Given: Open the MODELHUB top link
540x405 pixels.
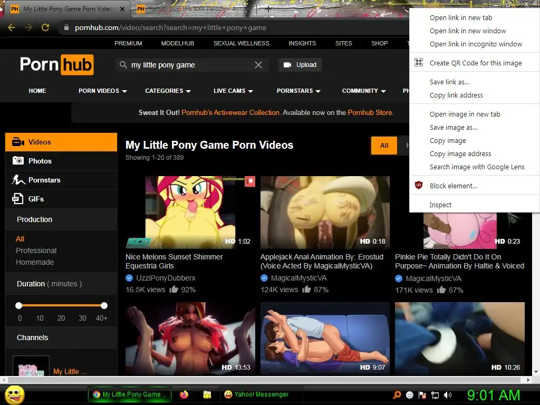Looking at the screenshot, I should tap(178, 43).
